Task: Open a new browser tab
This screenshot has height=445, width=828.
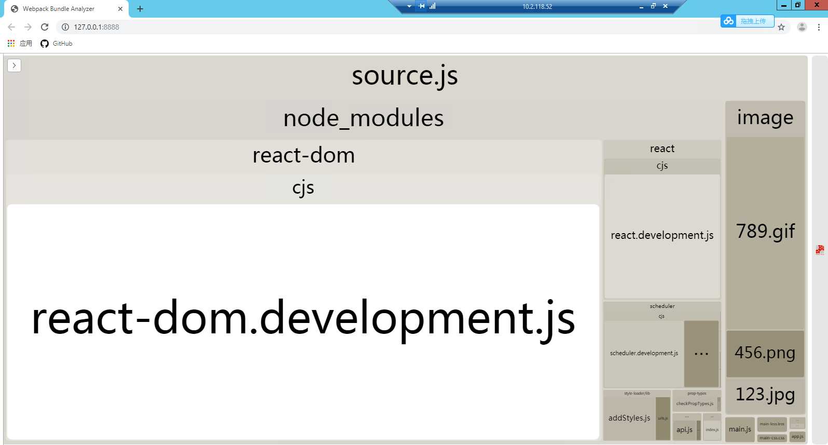Action: [x=140, y=9]
